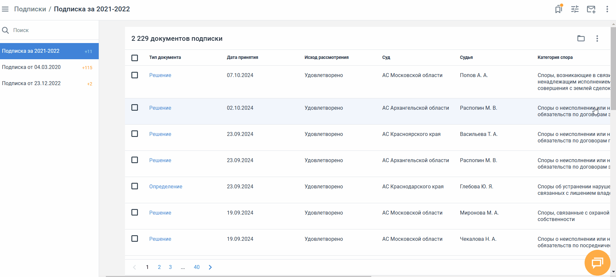Click the Дата принятия column header
This screenshot has height=277, width=616.
click(242, 57)
